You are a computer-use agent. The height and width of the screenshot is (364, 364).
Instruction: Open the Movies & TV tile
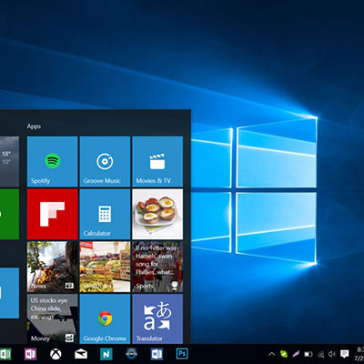point(157,161)
